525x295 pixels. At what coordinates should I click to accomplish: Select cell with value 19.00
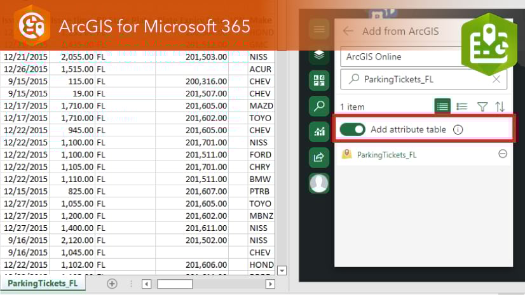tap(72, 93)
